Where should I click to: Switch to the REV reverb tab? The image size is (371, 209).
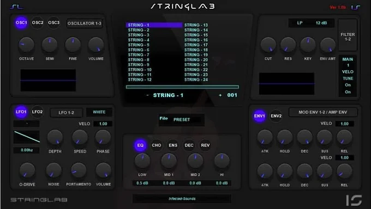tap(205, 145)
